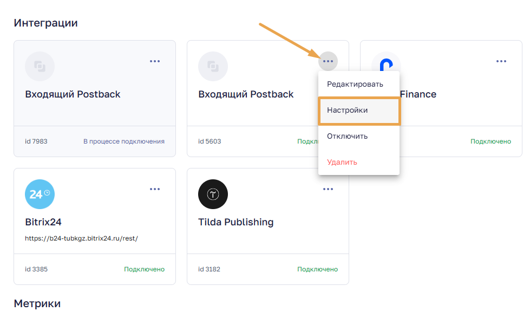Click the В процессе подключения status label

tap(123, 141)
